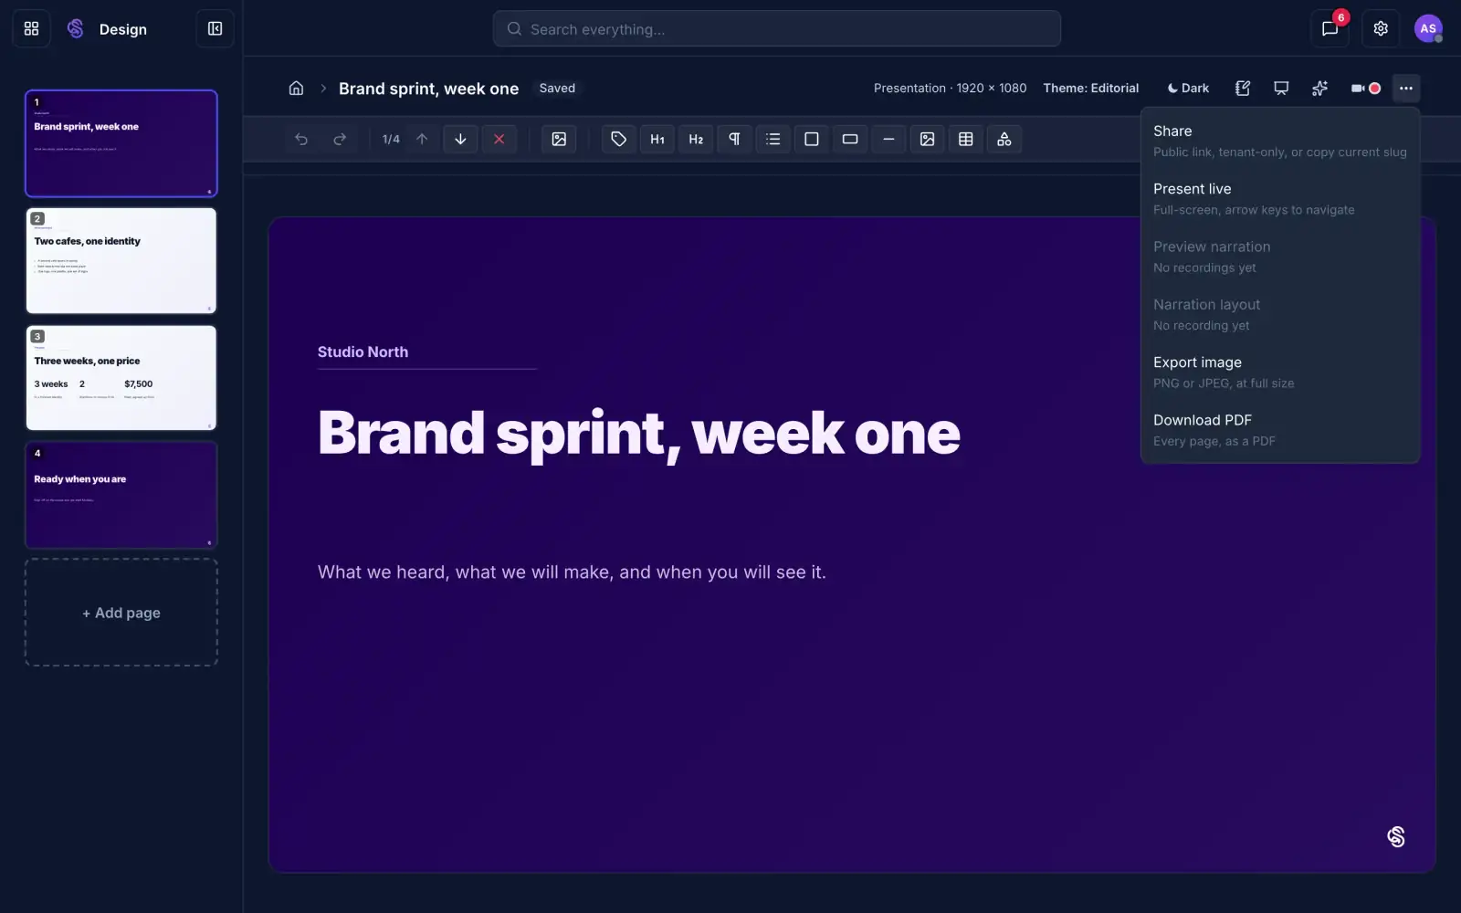Screen dimensions: 1461x913
Task: Choose Share from the menu
Action: point(1280,141)
